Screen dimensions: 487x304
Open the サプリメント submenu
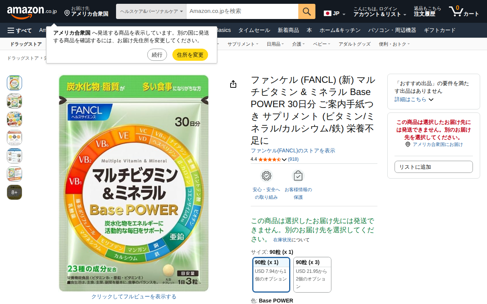pos(243,44)
